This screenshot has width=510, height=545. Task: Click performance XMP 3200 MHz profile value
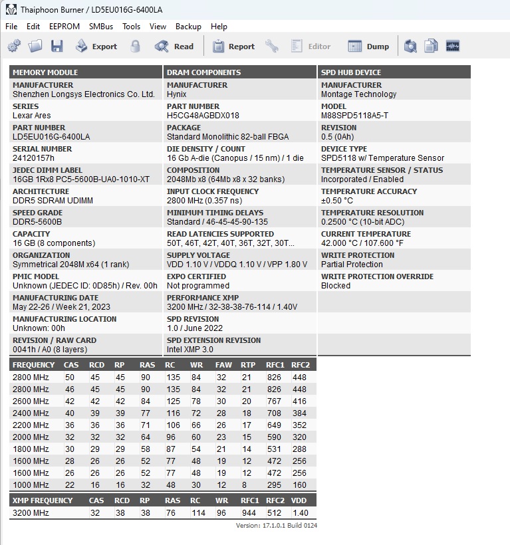tap(232, 307)
